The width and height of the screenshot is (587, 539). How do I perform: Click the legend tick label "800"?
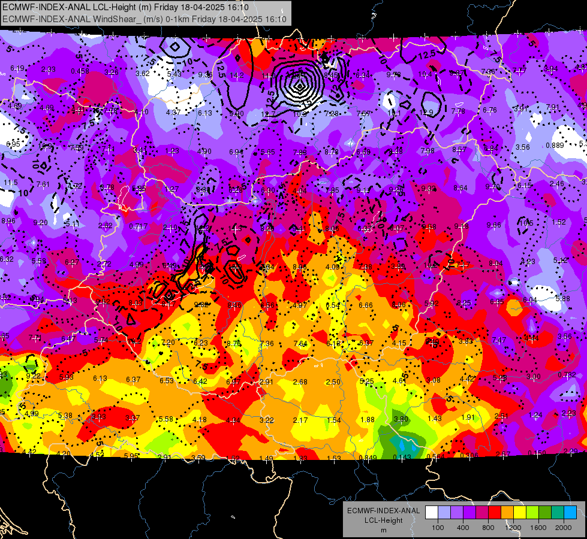click(488, 528)
